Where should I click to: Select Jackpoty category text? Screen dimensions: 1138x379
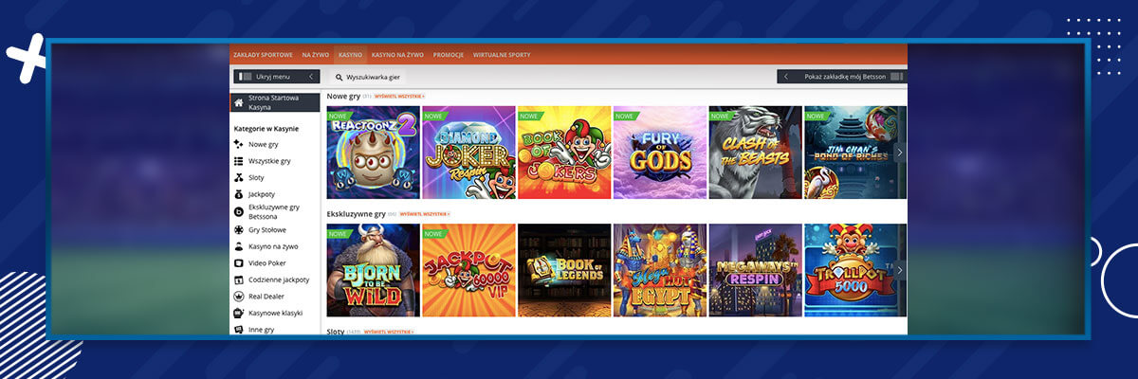pyautogui.click(x=262, y=194)
